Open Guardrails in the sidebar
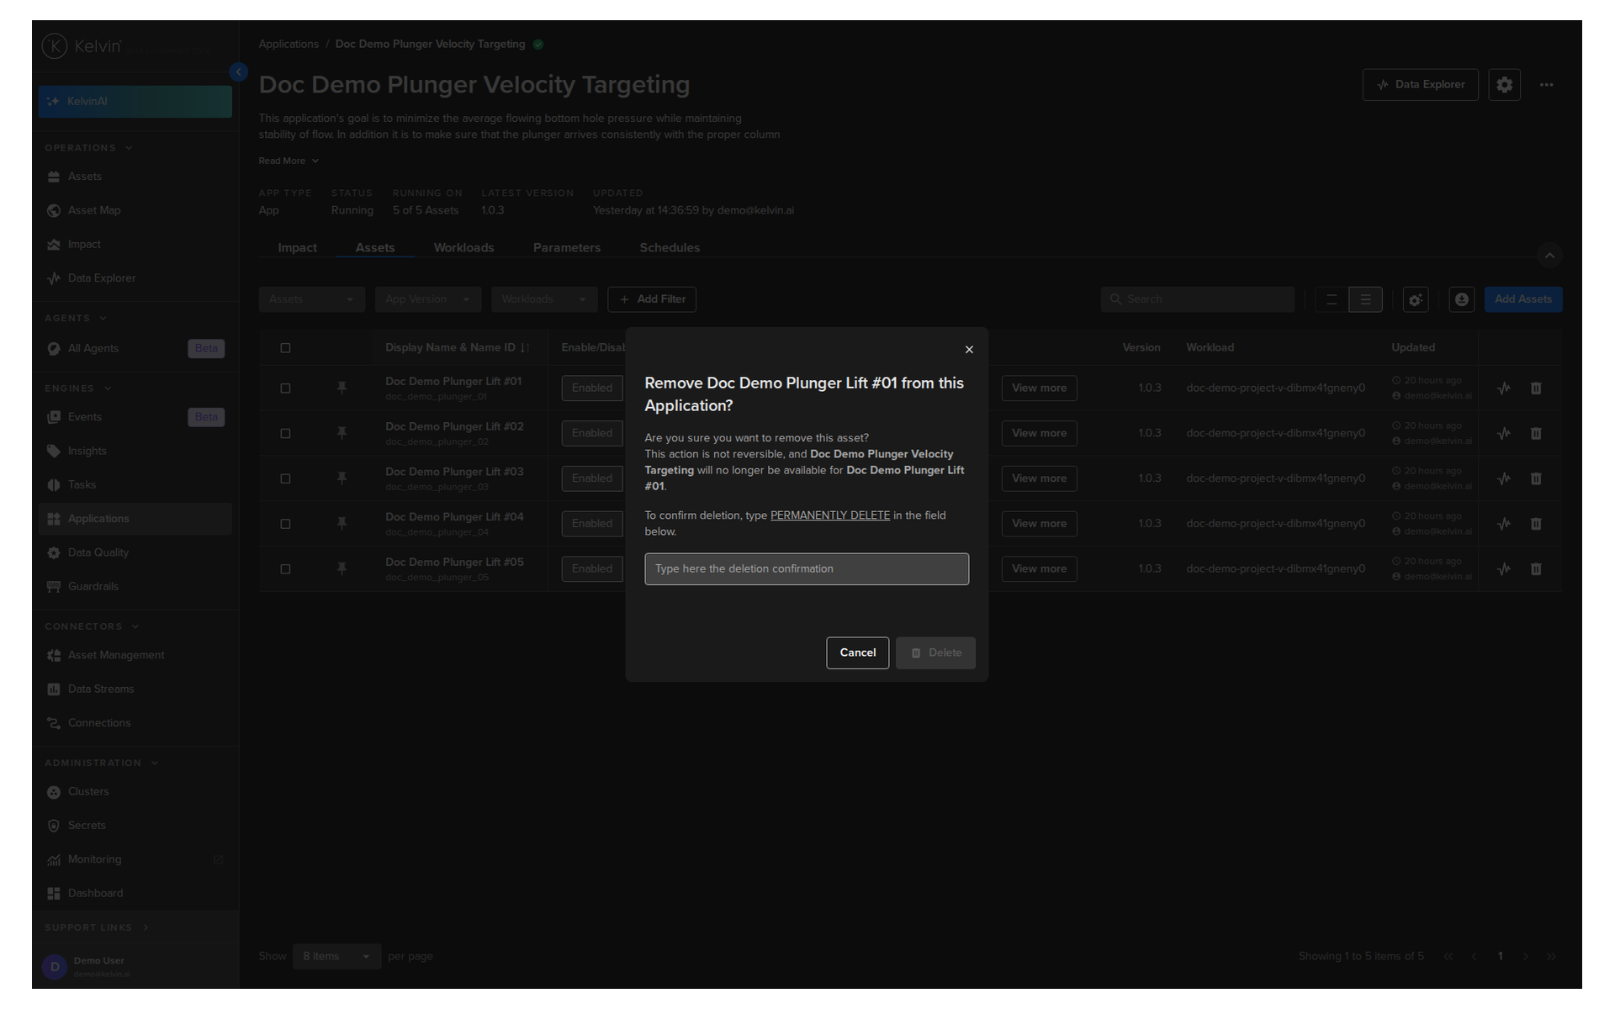The height and width of the screenshot is (1009, 1615). pyautogui.click(x=135, y=587)
